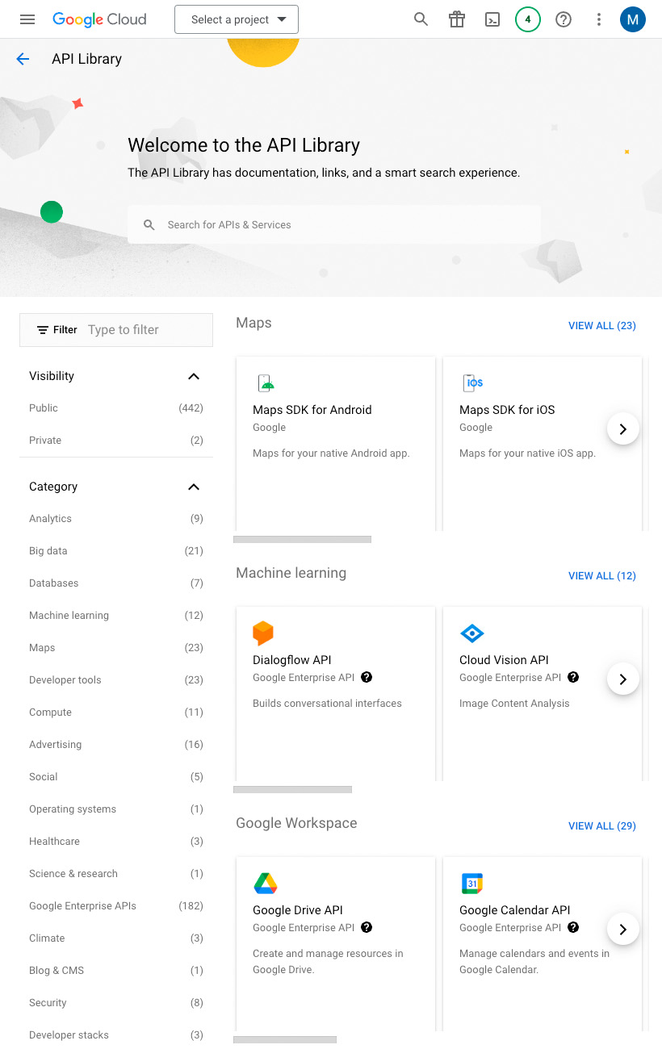
Task: Click the help badge on Google Drive API card
Action: 367,928
